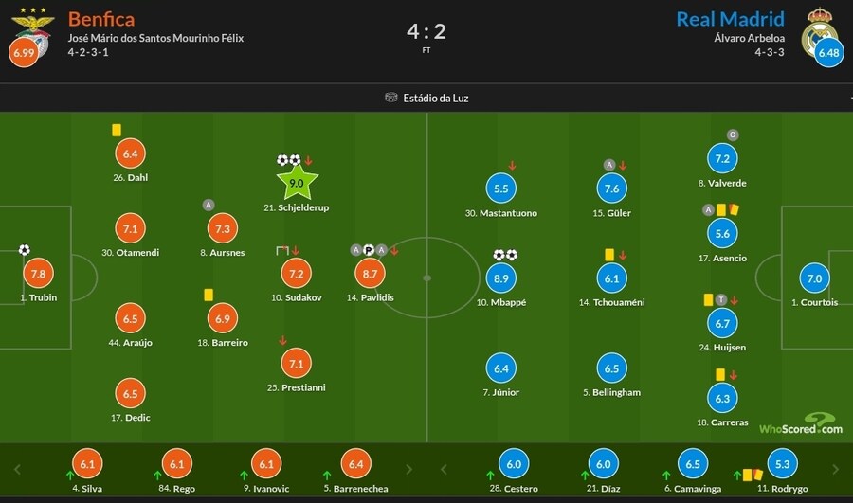Click the stadium icon beside Estádio da Luz
The height and width of the screenshot is (503, 853).
click(391, 98)
